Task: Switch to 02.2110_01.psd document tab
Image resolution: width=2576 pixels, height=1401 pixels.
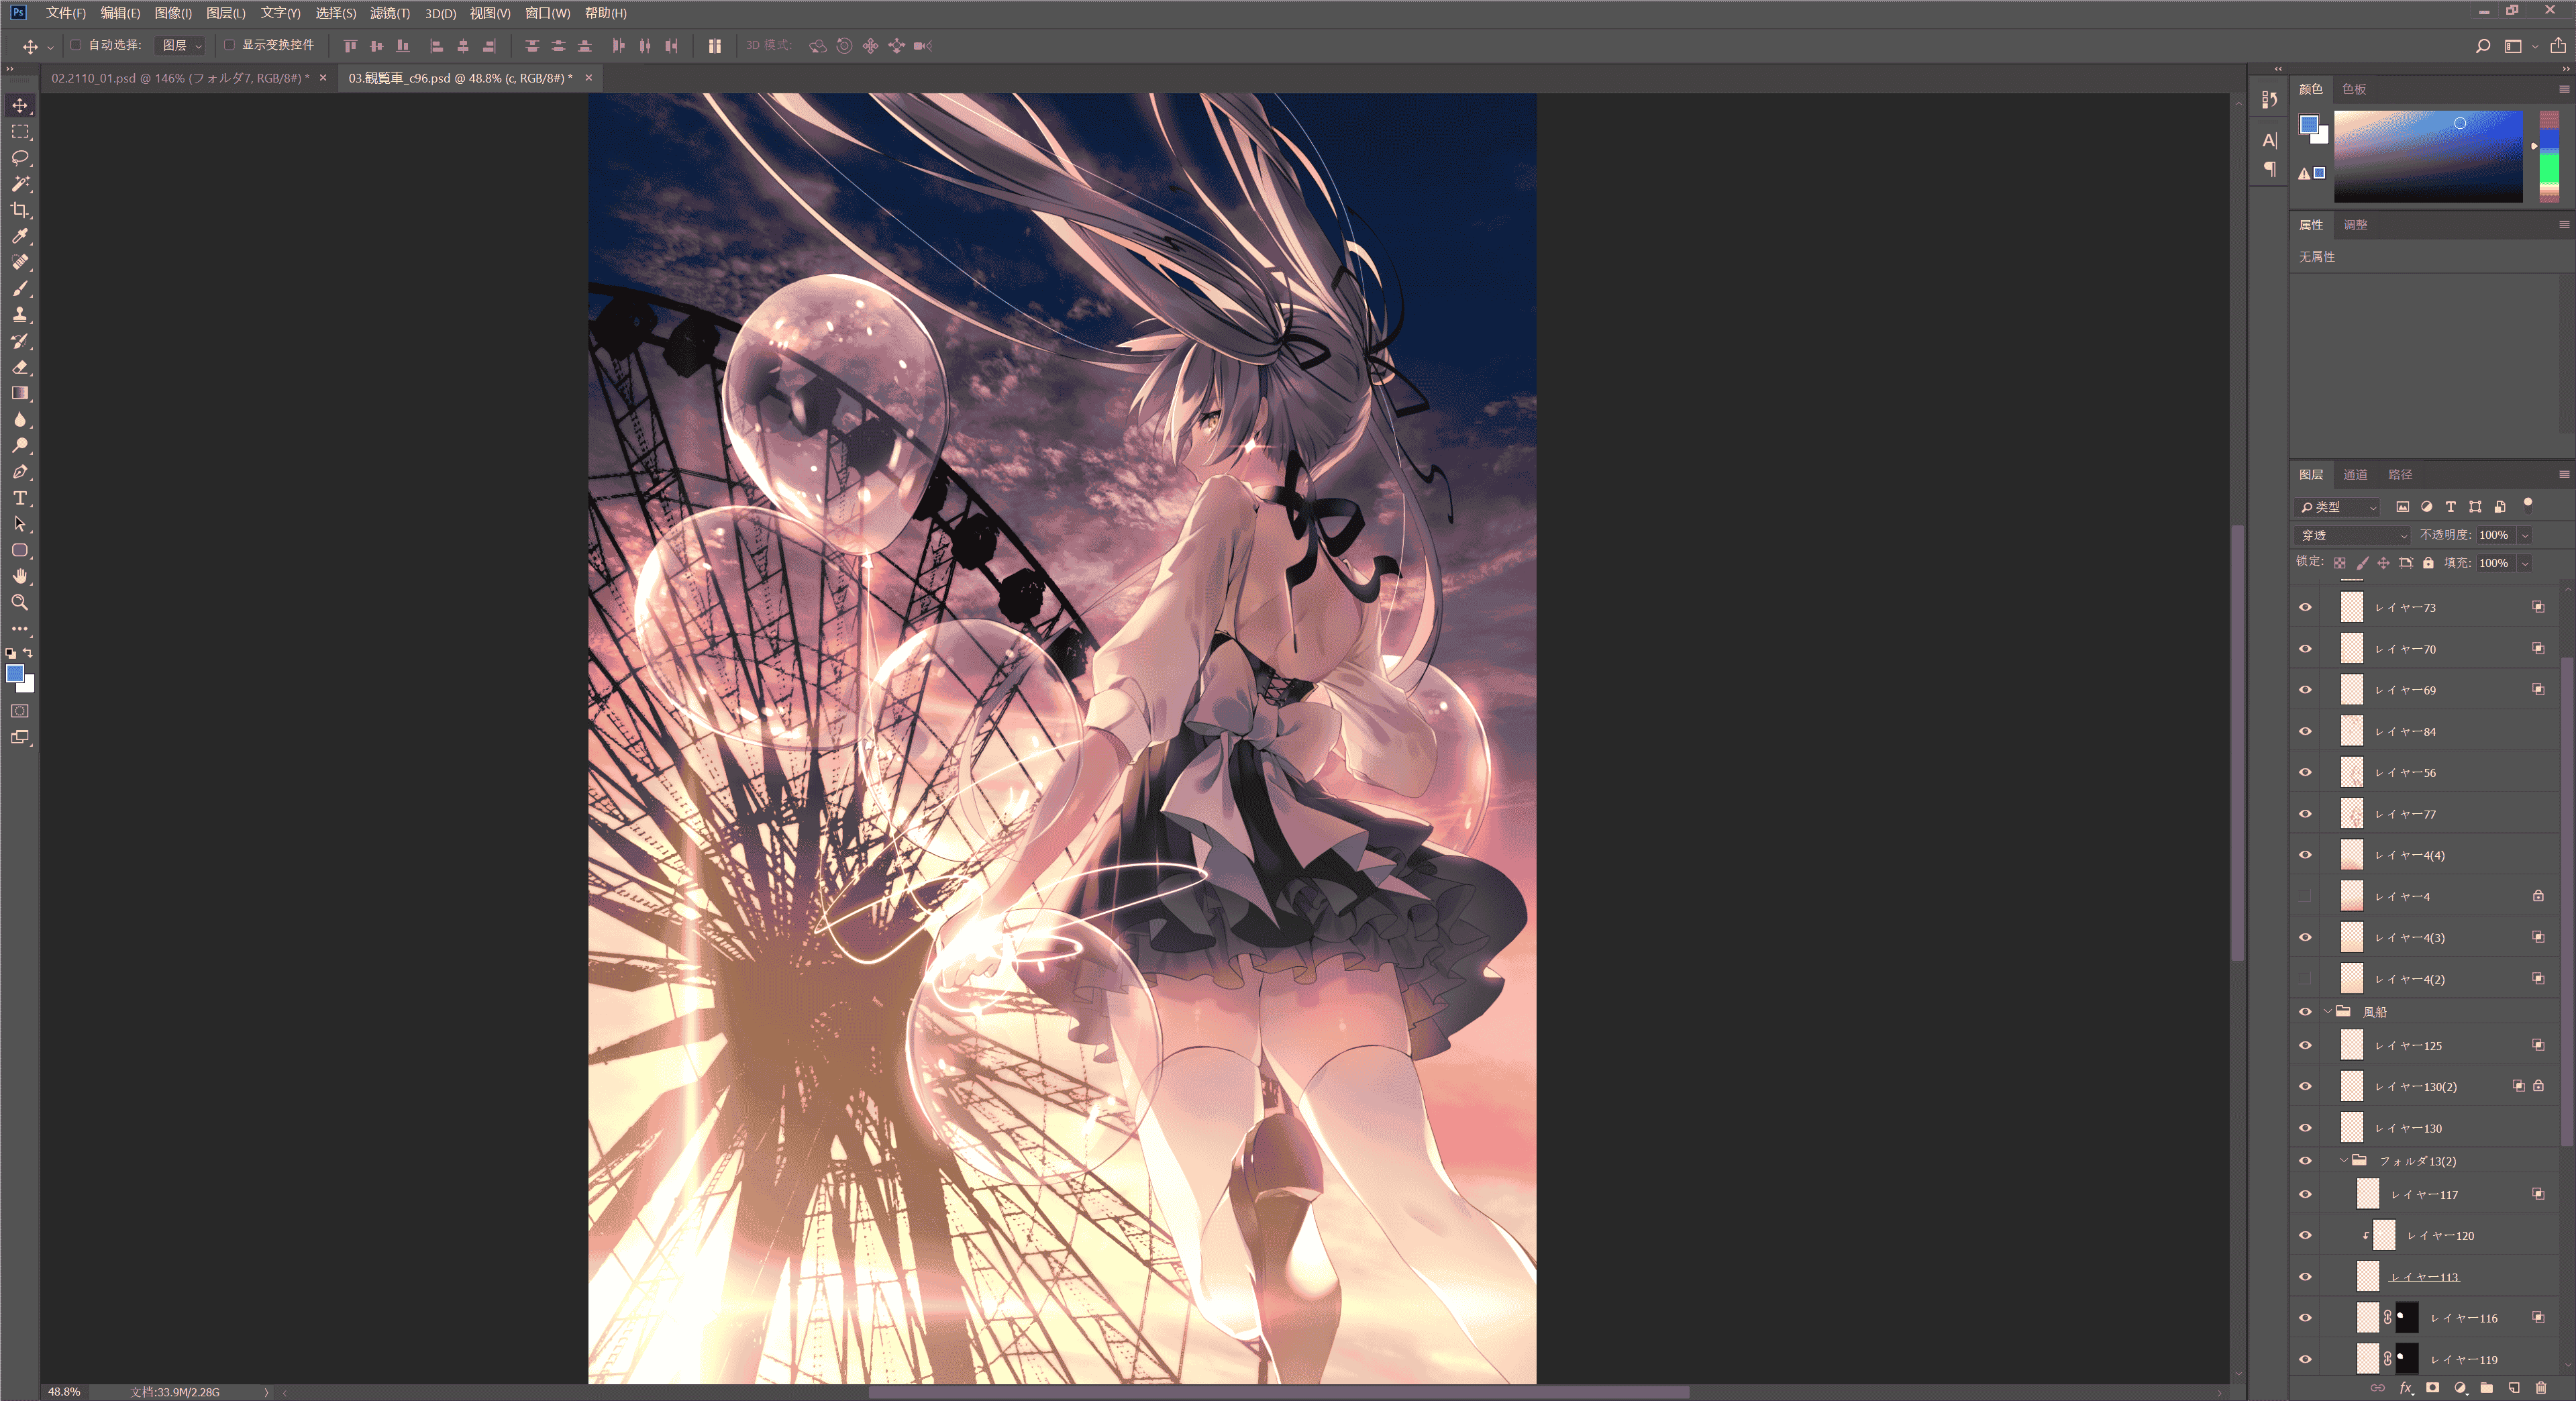Action: (180, 78)
